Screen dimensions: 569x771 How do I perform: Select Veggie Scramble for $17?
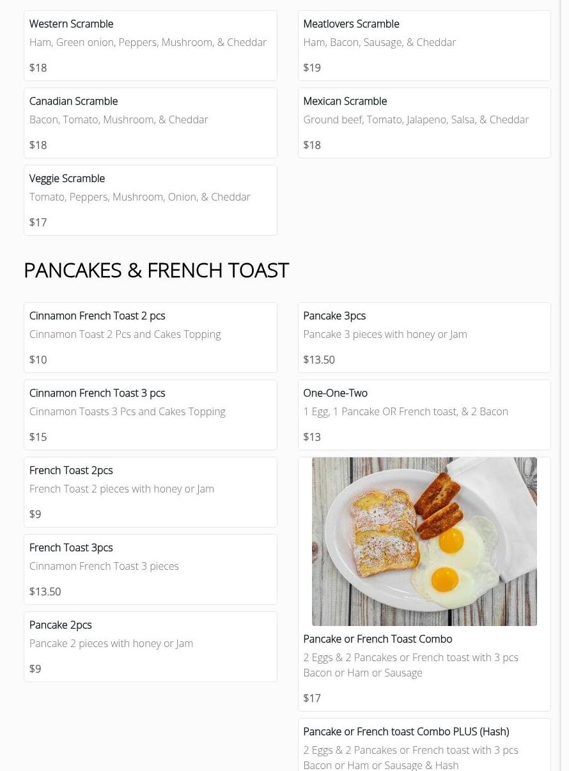pos(150,200)
